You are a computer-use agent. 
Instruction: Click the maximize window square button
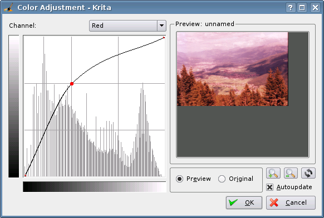tap(302, 8)
